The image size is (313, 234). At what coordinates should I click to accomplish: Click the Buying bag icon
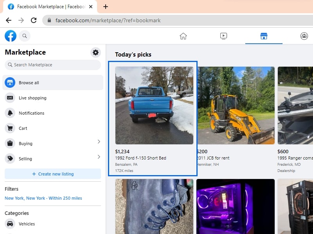10,144
